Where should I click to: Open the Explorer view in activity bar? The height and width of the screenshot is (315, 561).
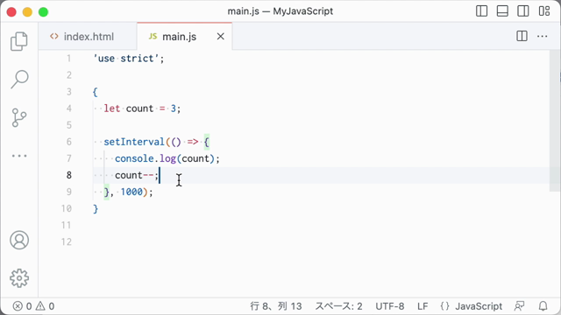pos(19,41)
